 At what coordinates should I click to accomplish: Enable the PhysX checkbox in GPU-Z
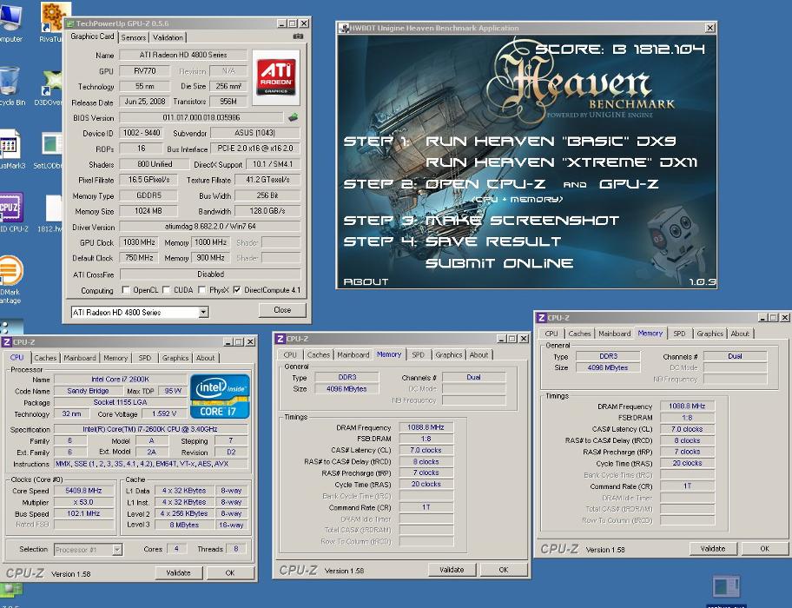[202, 290]
